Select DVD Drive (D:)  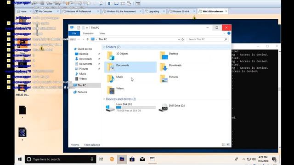[x=172, y=107]
